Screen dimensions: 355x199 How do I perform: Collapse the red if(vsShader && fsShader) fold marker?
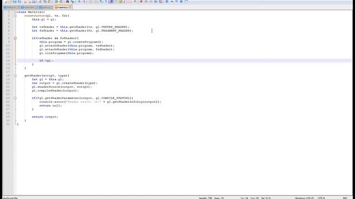(x=15, y=38)
